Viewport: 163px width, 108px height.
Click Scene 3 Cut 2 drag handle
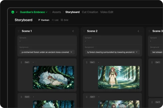pyautogui.click(x=152, y=102)
